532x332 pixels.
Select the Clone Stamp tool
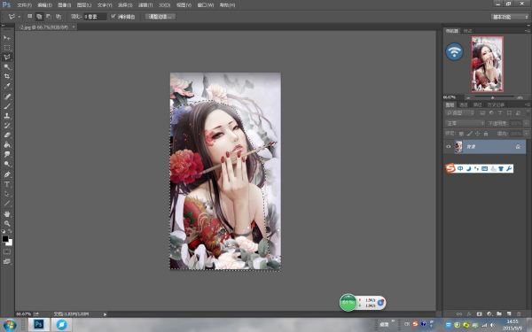(7, 116)
